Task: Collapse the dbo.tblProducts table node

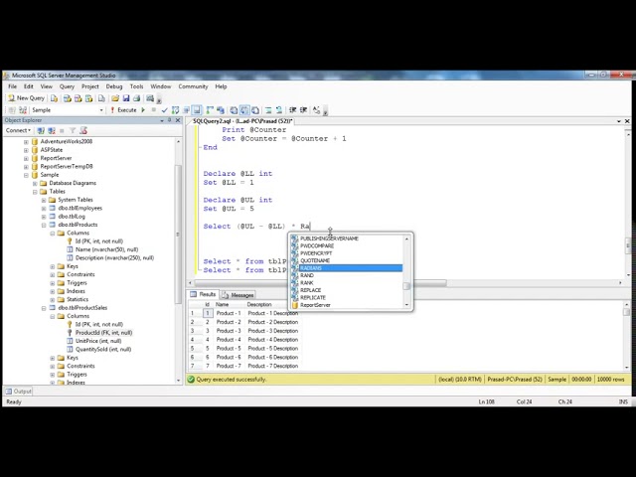Action: pyautogui.click(x=44, y=225)
